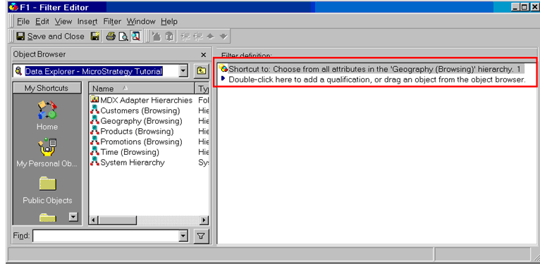Click the funnel filter icon beside Find

[201, 236]
